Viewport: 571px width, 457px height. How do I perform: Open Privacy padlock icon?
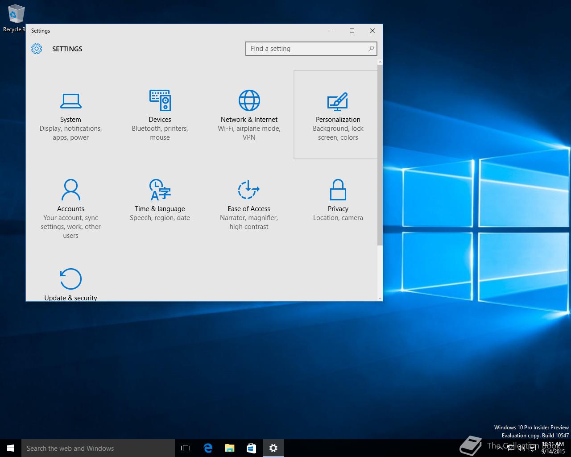(338, 190)
